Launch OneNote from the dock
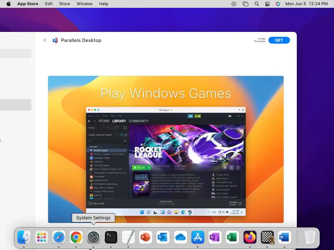 click(215, 237)
